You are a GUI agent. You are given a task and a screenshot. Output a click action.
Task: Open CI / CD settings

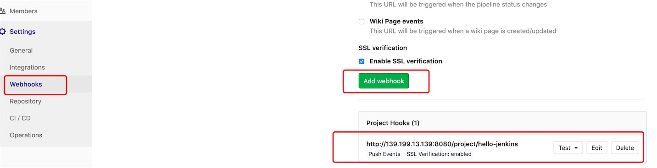[x=20, y=118]
